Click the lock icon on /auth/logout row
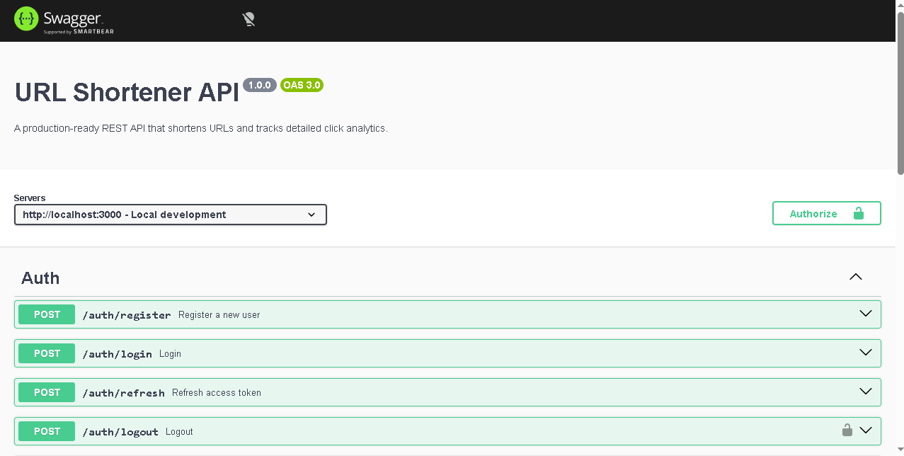The image size is (904, 456). tap(847, 430)
